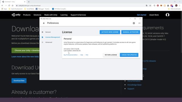Open Unity Hub settings gear icon

134,23
